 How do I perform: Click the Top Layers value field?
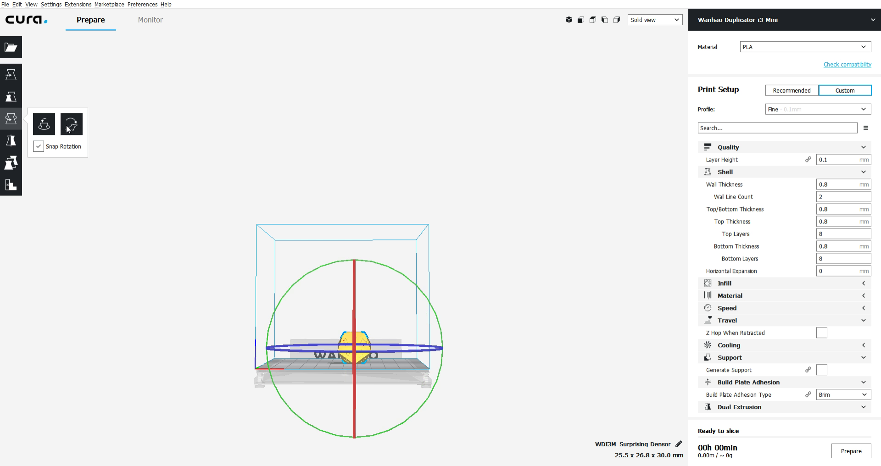(x=843, y=234)
